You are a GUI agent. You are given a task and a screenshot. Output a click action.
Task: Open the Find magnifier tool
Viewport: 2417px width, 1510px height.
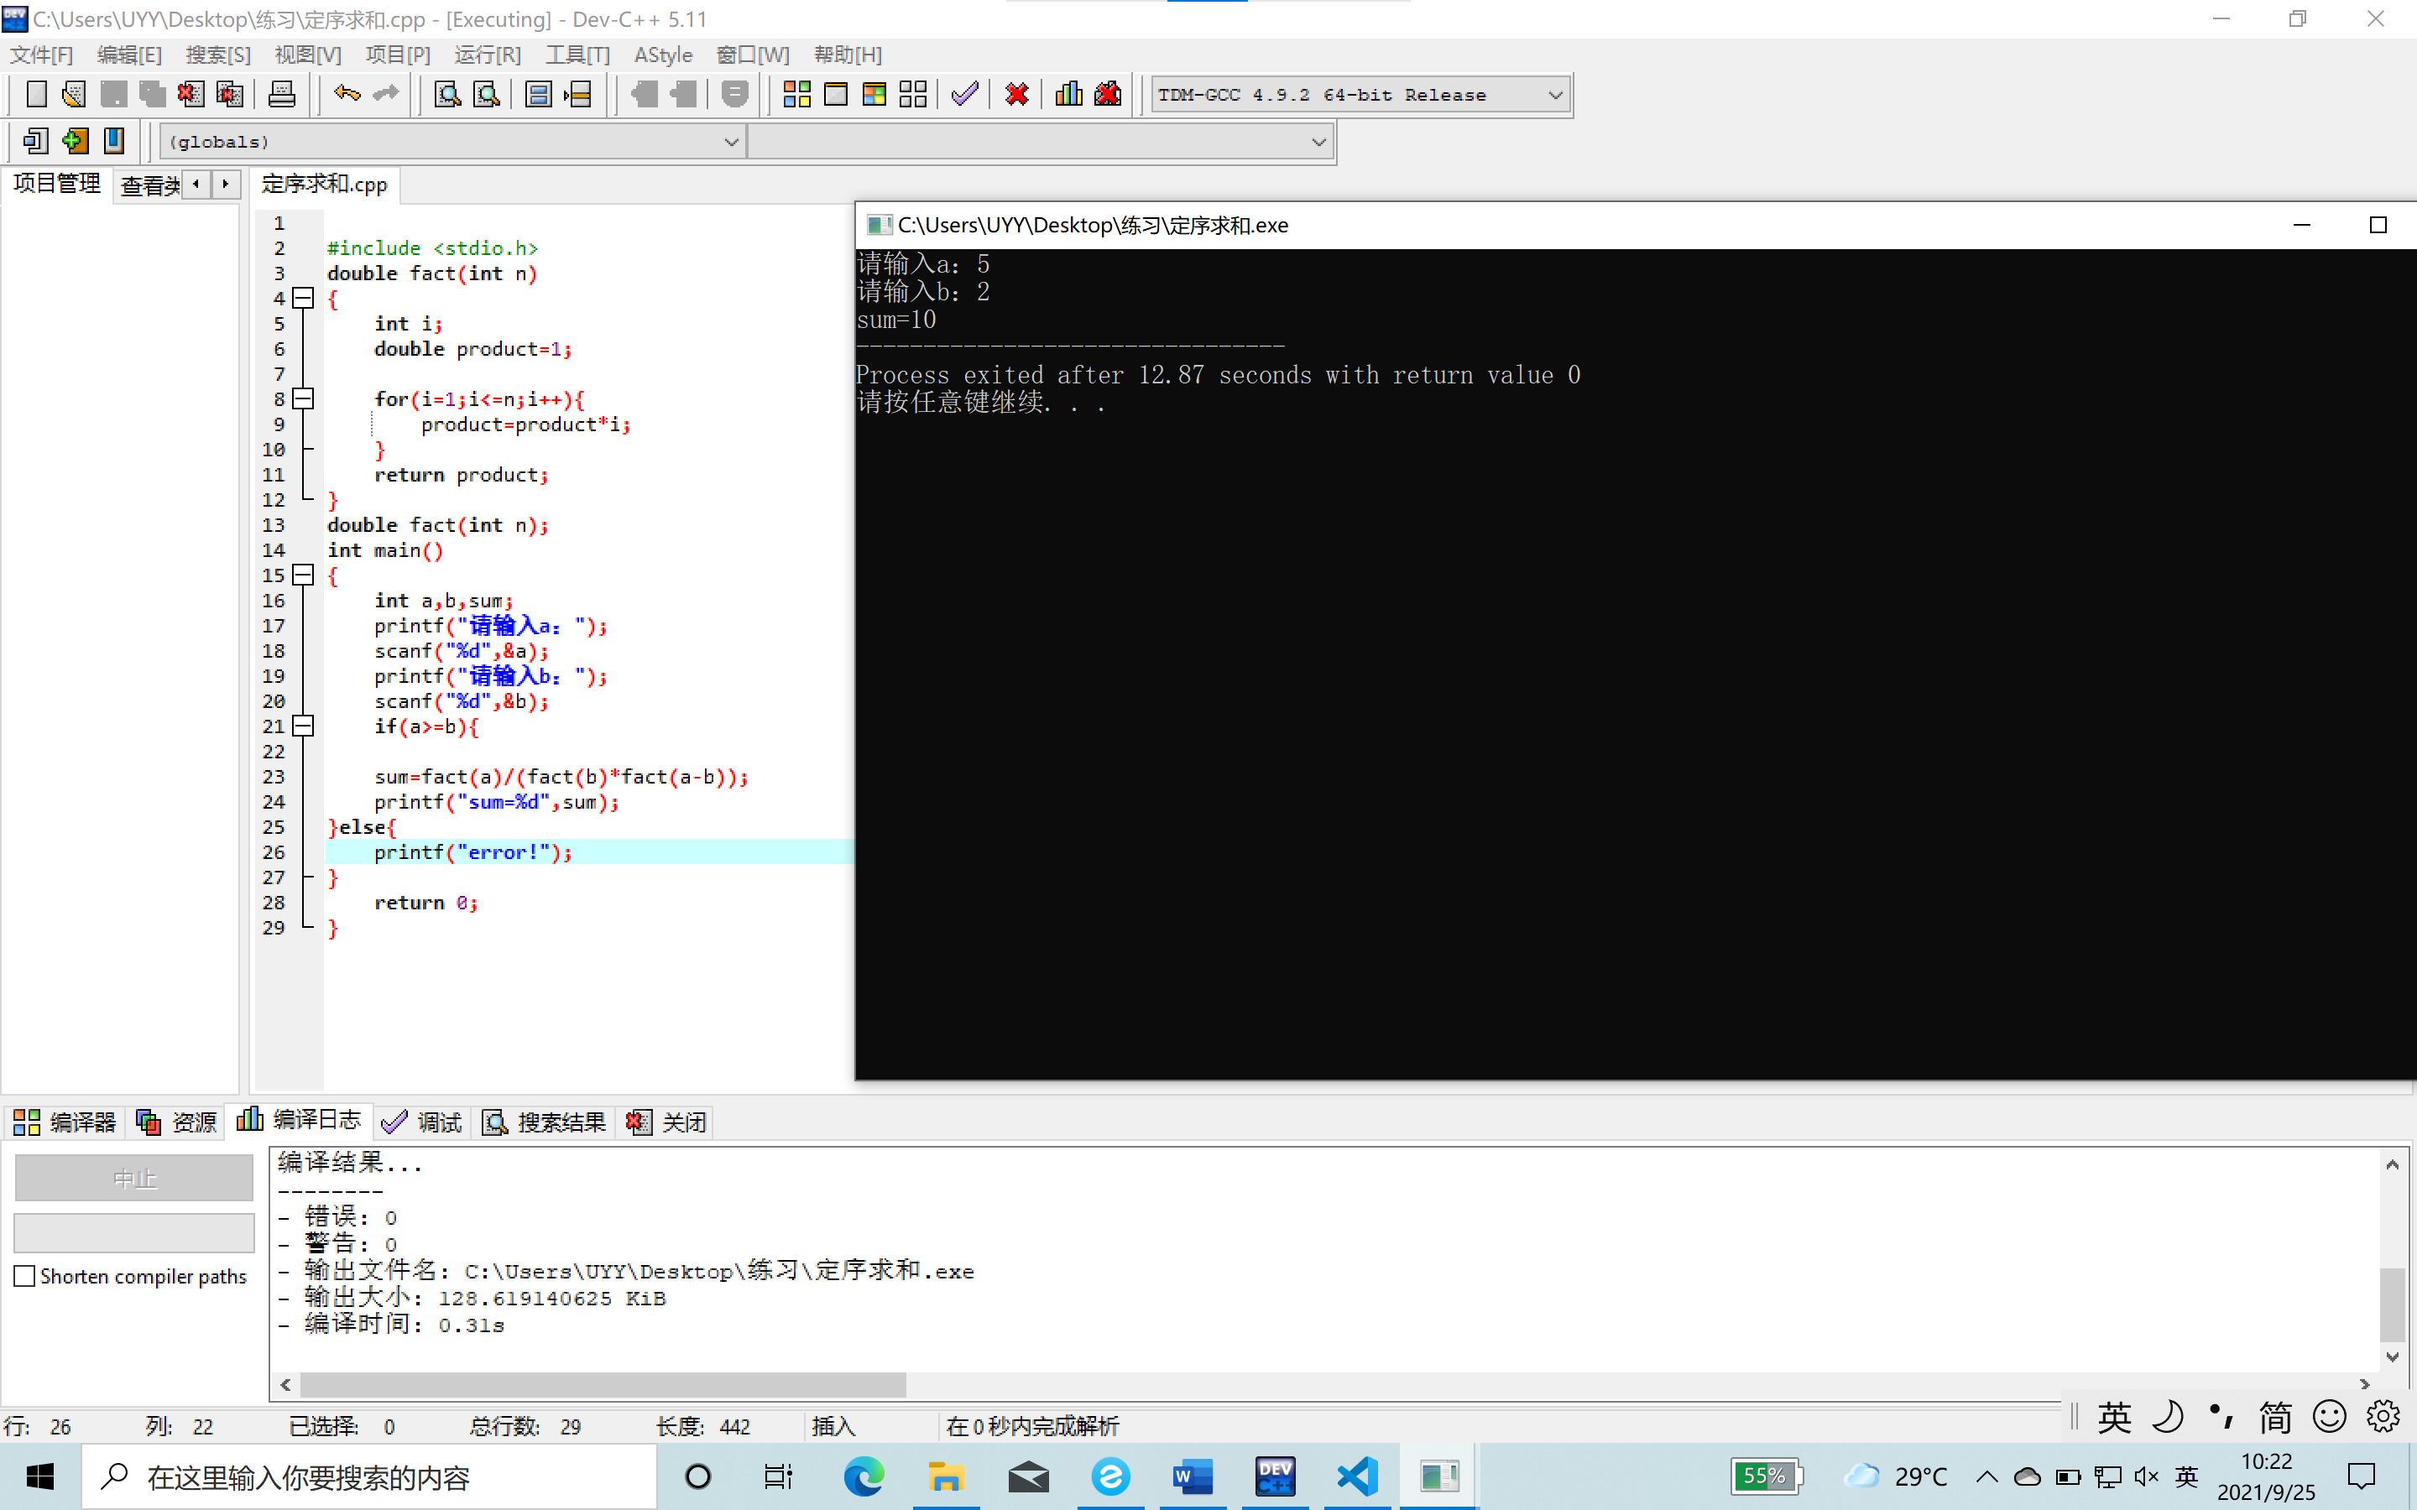pyautogui.click(x=447, y=95)
